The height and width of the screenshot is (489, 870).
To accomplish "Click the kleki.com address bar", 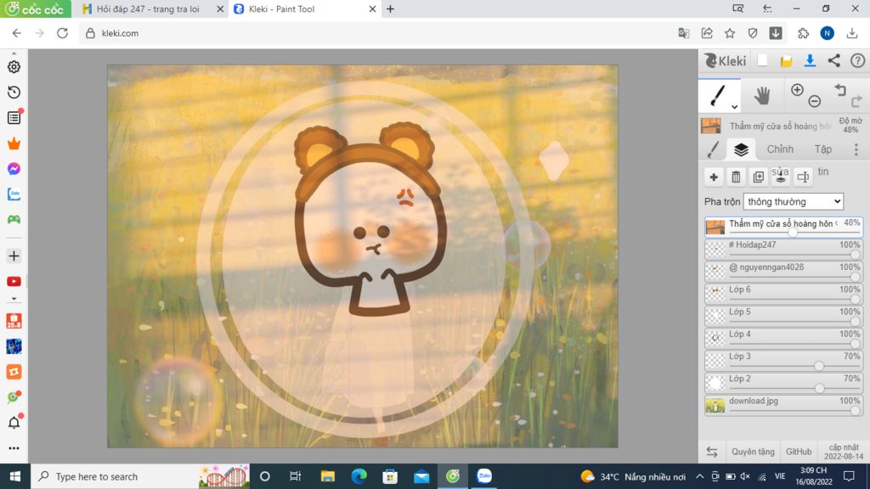I will click(377, 33).
